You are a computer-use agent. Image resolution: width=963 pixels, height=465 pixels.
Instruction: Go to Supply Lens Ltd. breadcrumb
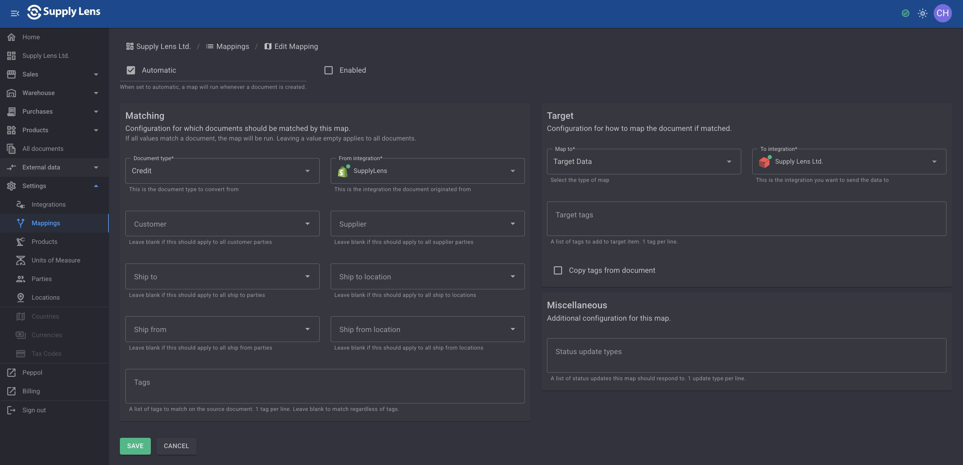coord(158,46)
